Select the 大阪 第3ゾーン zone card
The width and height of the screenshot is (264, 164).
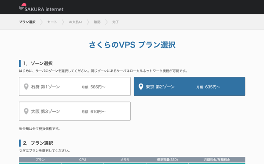(x=75, y=111)
